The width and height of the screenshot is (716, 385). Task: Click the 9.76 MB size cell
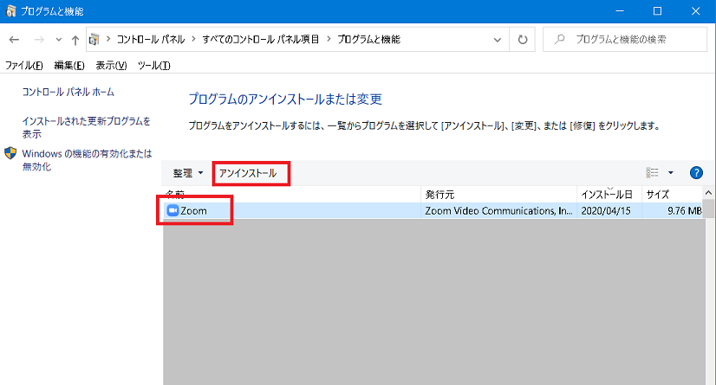(685, 210)
